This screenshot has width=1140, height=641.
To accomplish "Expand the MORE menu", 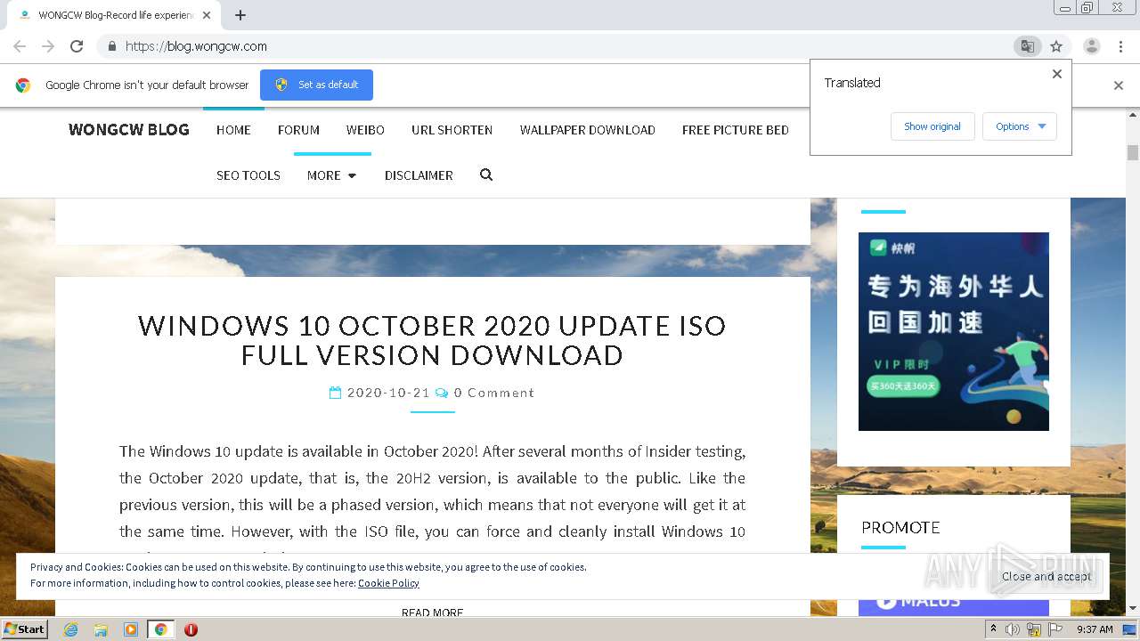I will coord(331,175).
